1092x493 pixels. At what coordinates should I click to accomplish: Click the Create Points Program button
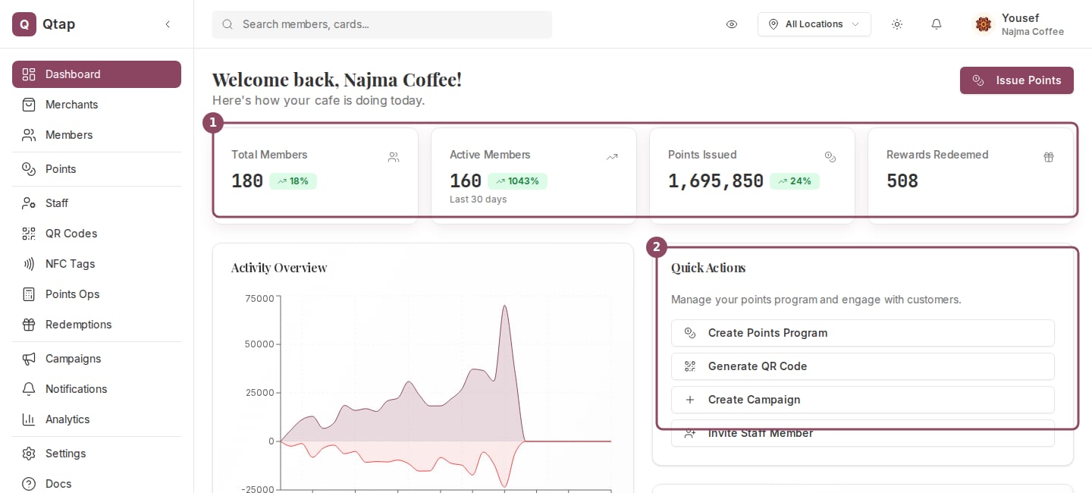tap(863, 333)
